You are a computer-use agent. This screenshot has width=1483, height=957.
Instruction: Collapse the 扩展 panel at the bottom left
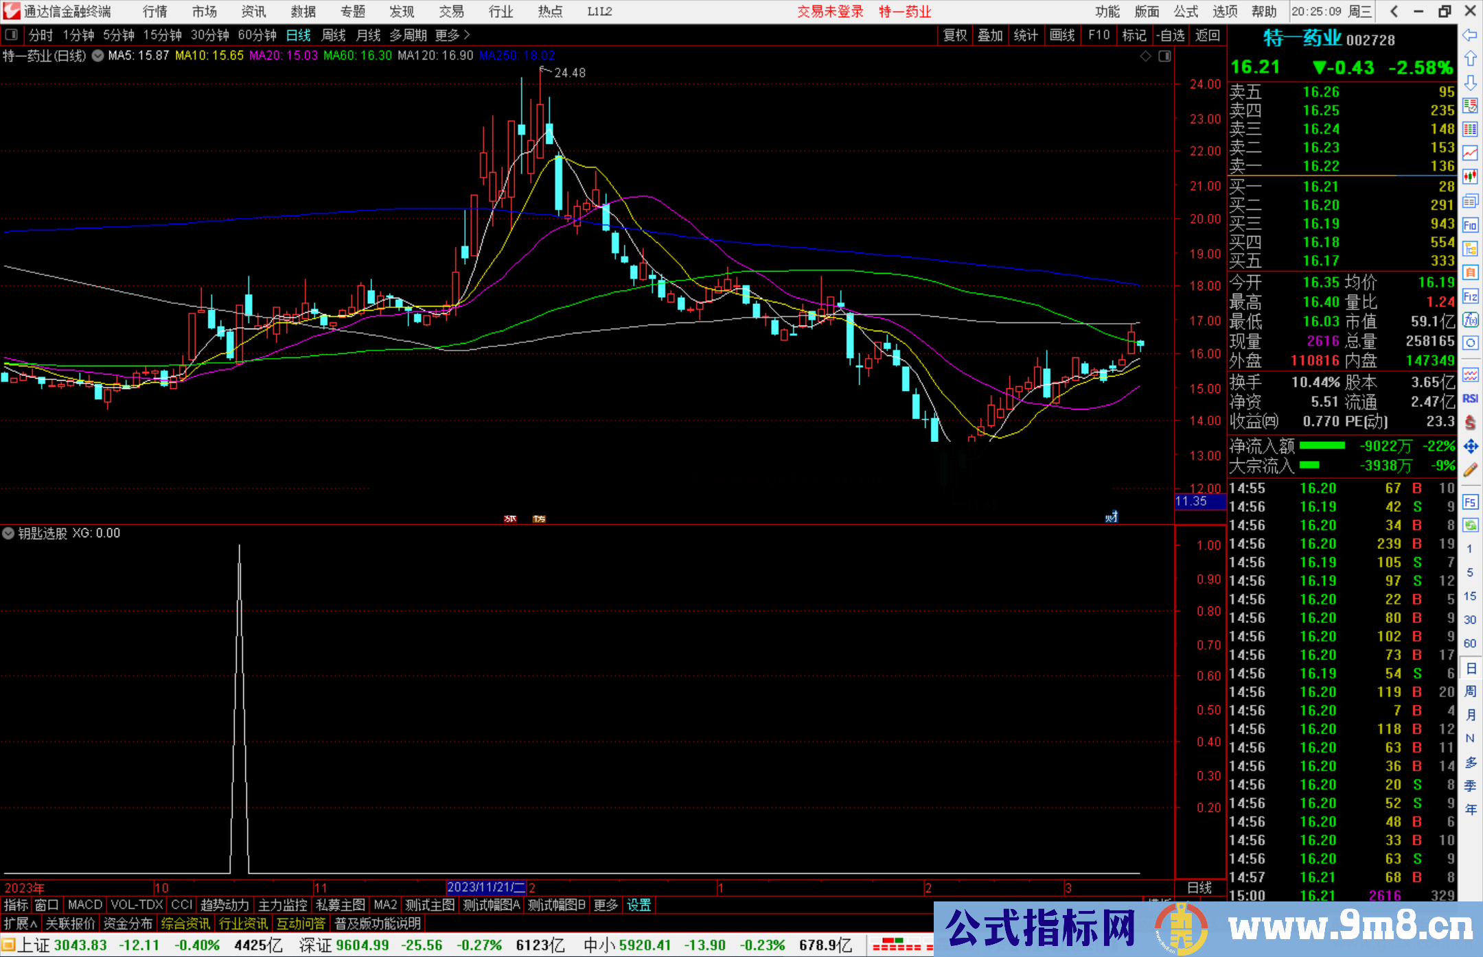click(19, 923)
